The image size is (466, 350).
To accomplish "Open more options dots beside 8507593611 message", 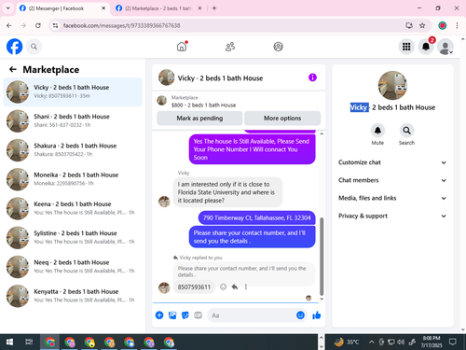I will click(x=246, y=287).
